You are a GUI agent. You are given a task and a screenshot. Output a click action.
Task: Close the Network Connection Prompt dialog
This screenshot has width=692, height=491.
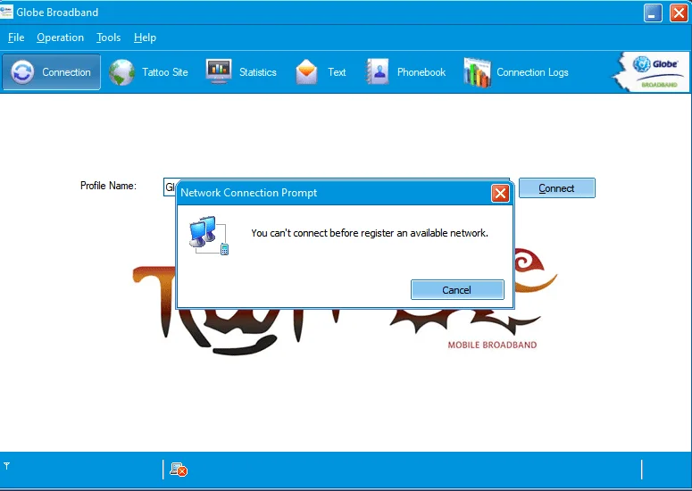tap(500, 193)
